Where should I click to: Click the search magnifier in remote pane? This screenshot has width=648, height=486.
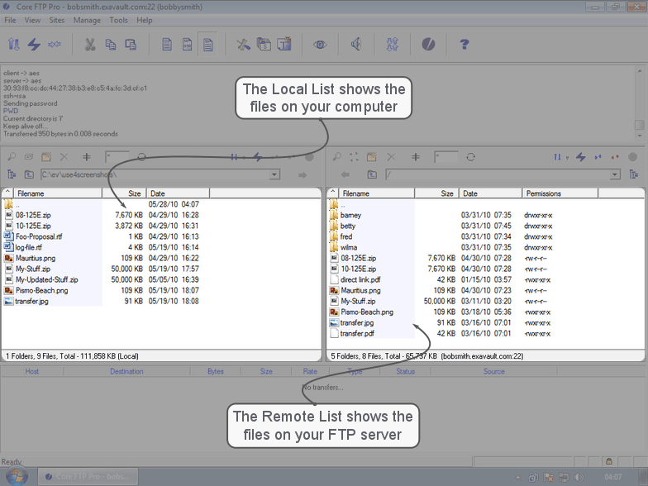[x=337, y=157]
